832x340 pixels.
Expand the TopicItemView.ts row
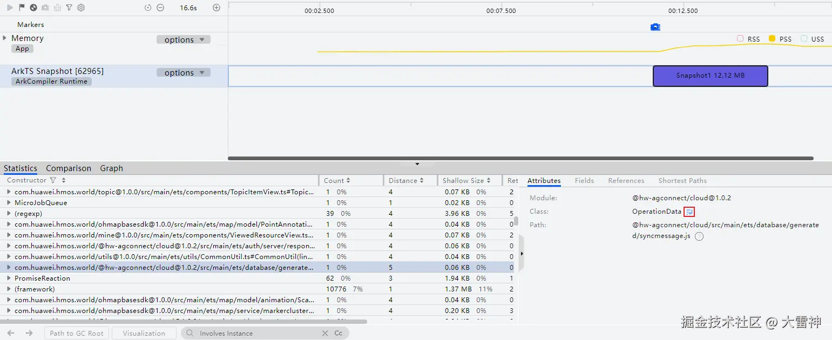click(9, 192)
